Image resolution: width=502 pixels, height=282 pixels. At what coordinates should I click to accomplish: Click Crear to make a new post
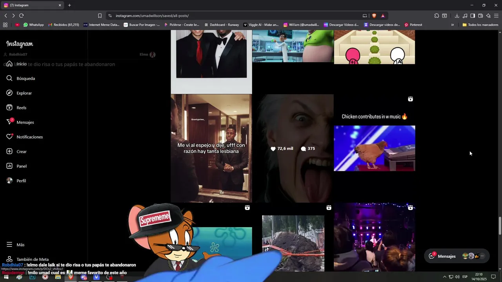pos(16,152)
